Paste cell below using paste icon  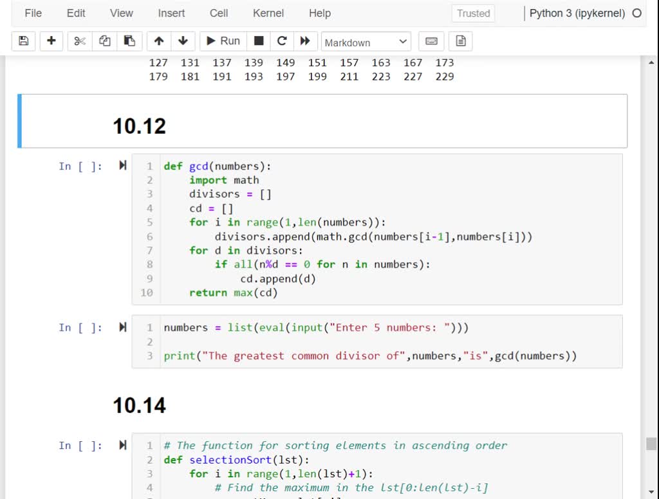(x=129, y=41)
